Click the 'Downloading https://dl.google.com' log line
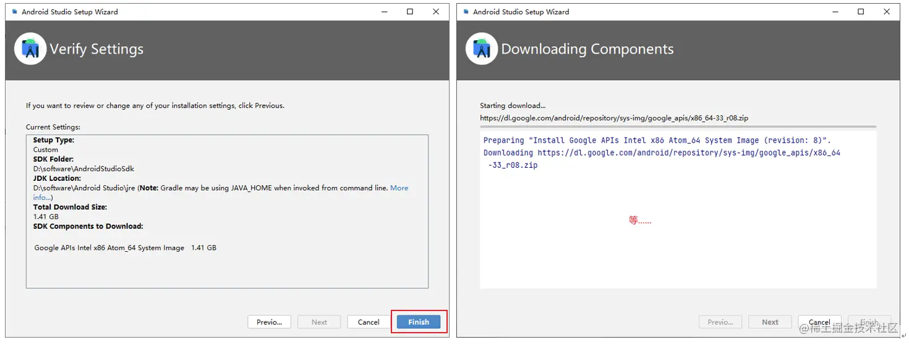 pos(662,159)
